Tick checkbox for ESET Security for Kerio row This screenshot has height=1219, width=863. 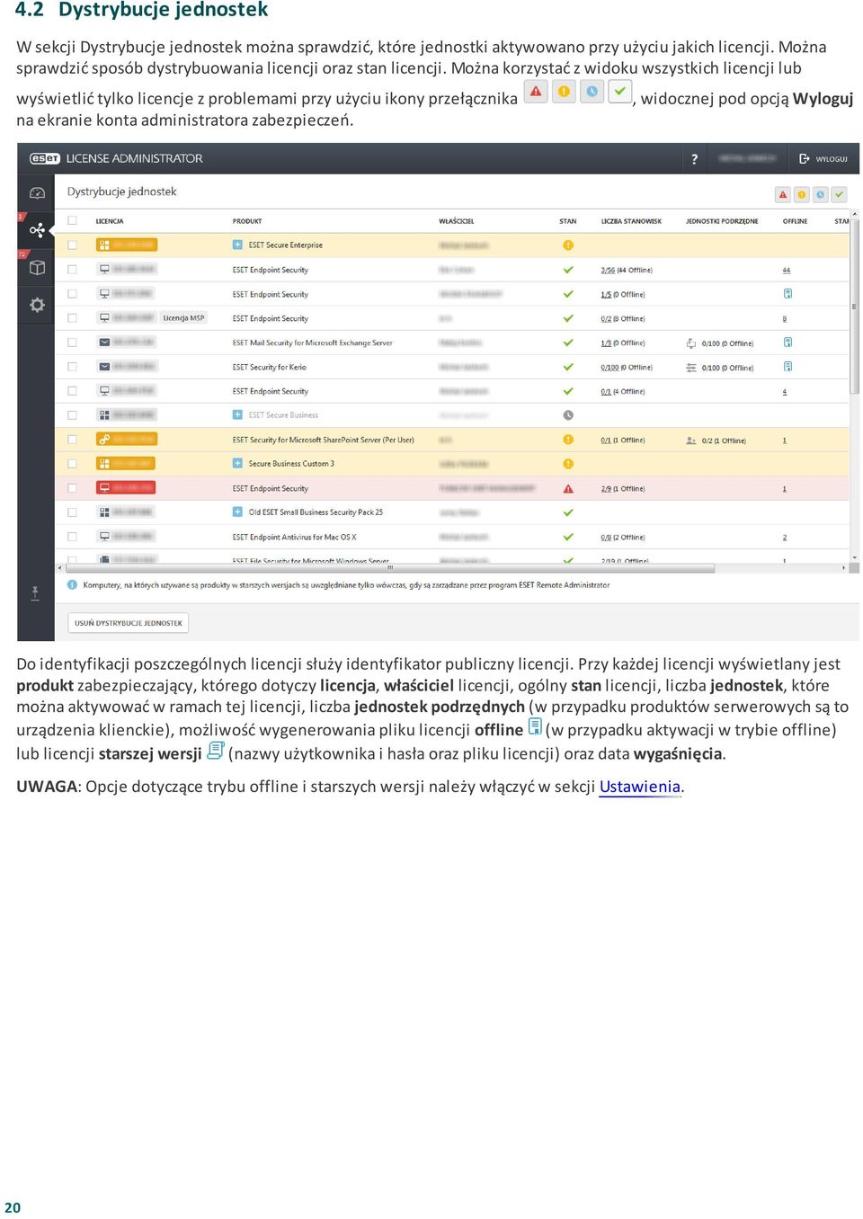click(x=72, y=367)
